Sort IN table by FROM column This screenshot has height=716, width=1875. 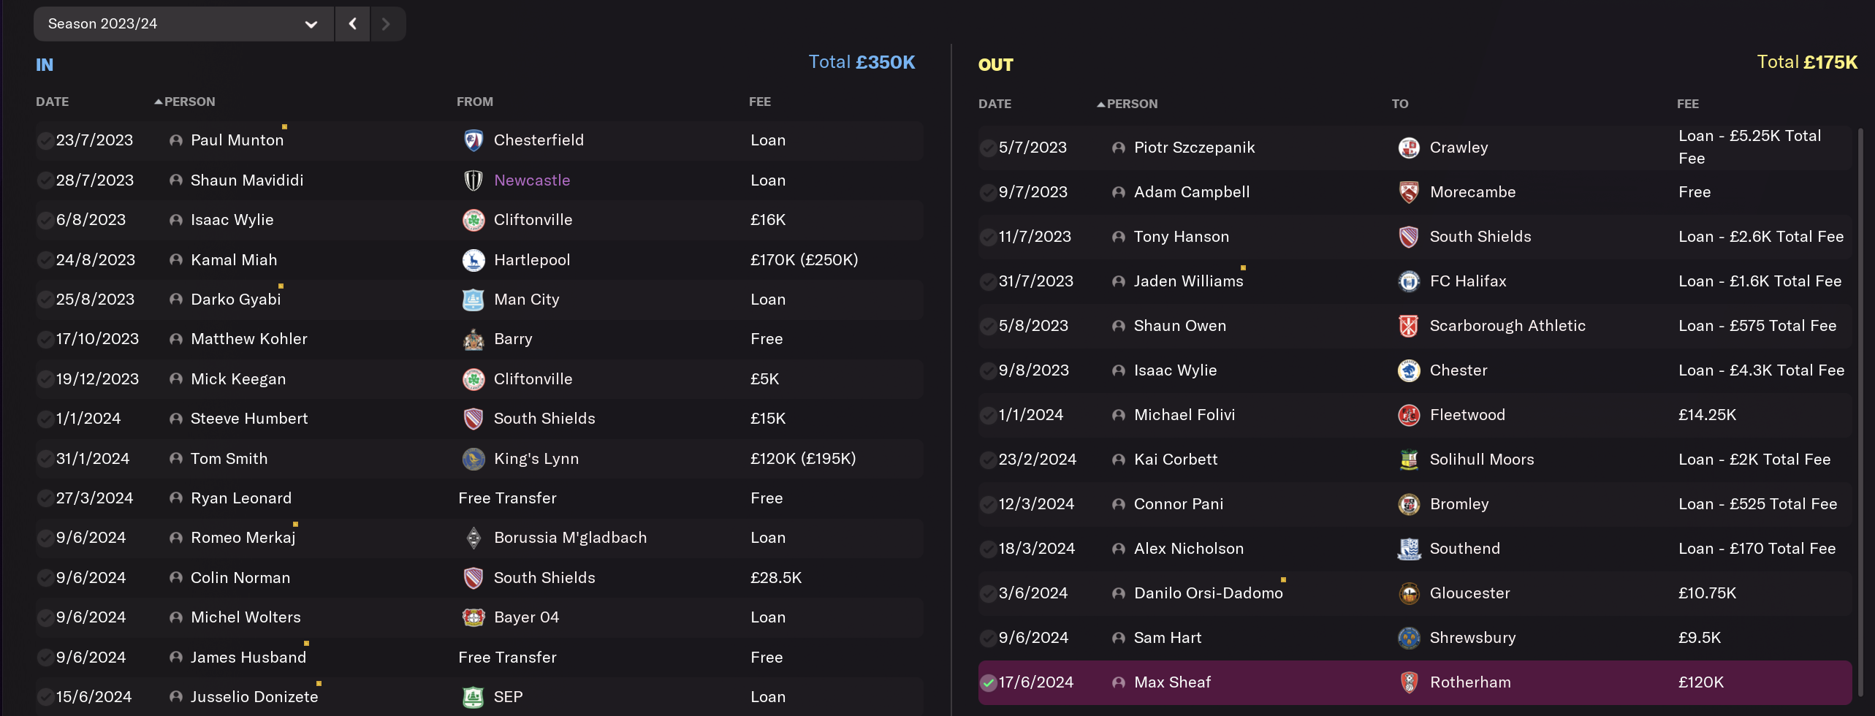[475, 102]
